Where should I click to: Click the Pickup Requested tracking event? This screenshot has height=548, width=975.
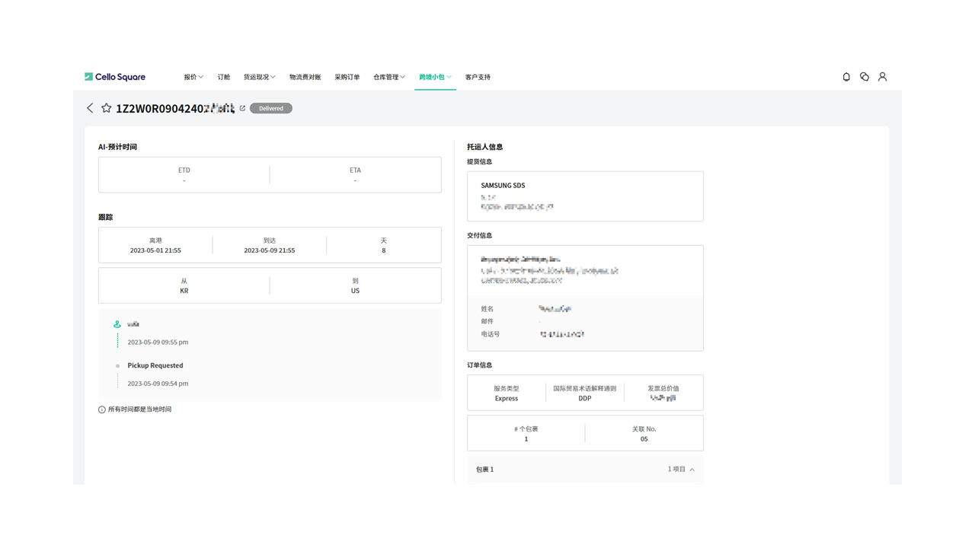[155, 365]
